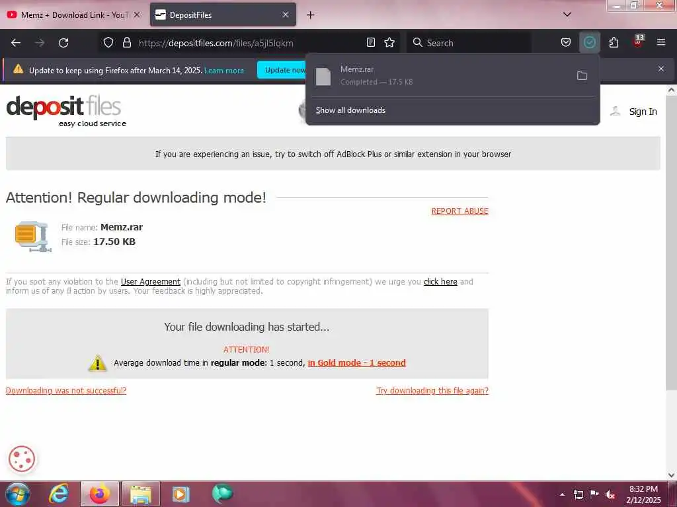Image resolution: width=677 pixels, height=507 pixels.
Task: Open Firefox application hamburger menu
Action: [661, 42]
